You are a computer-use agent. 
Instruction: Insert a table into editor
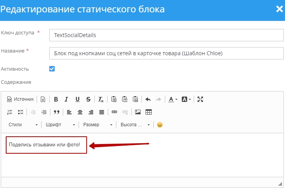click(149, 112)
